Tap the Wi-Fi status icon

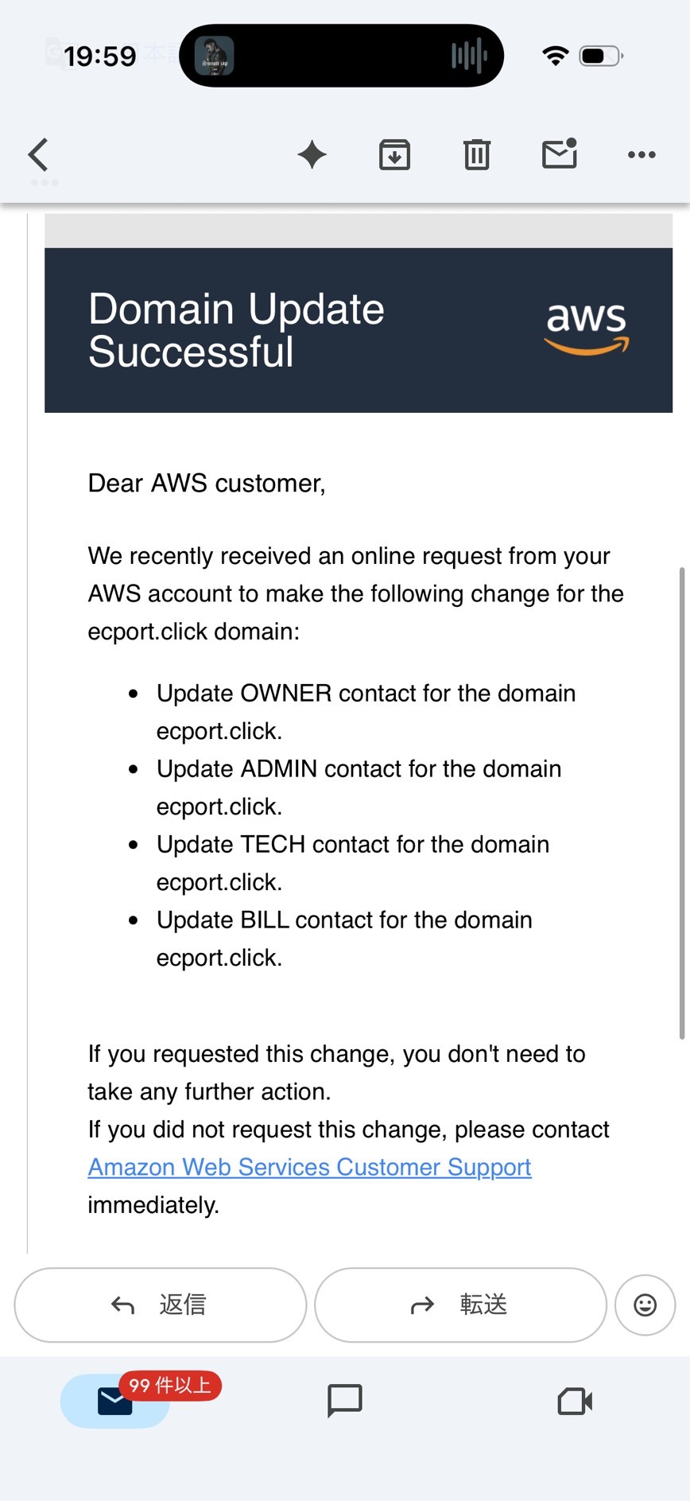[555, 56]
